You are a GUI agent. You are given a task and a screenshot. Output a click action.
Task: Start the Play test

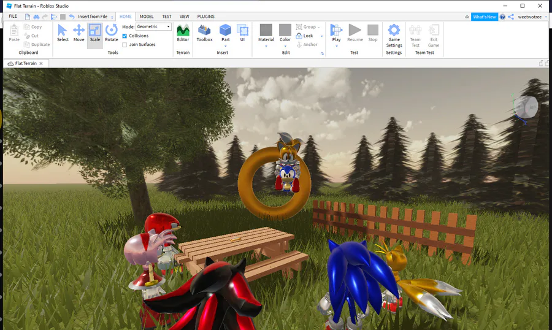tap(336, 33)
